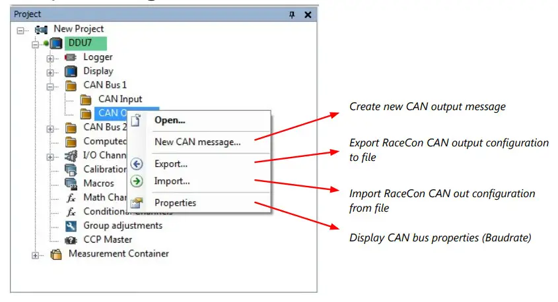Click the blue Export arrow icon
The width and height of the screenshot is (558, 302).
click(x=137, y=164)
